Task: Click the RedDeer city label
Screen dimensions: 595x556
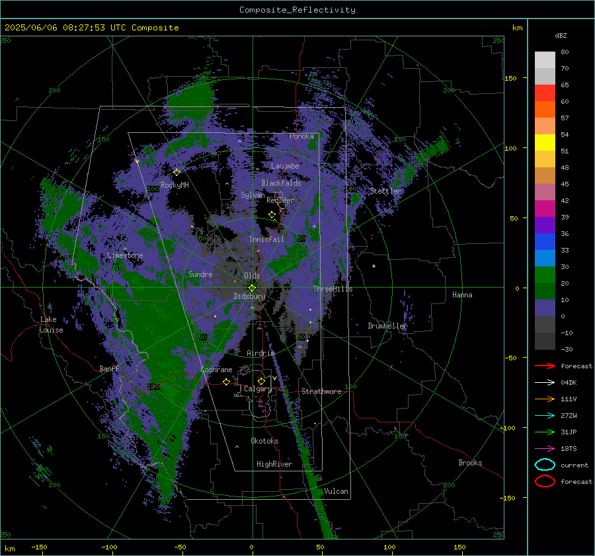Action: click(x=280, y=200)
